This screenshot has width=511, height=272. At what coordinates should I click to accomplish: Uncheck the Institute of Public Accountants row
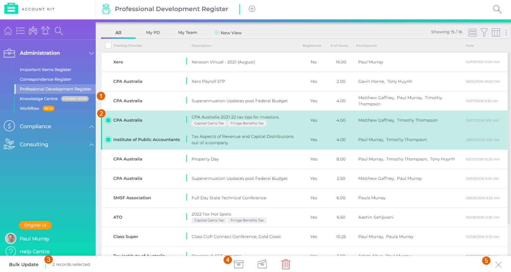pos(108,140)
